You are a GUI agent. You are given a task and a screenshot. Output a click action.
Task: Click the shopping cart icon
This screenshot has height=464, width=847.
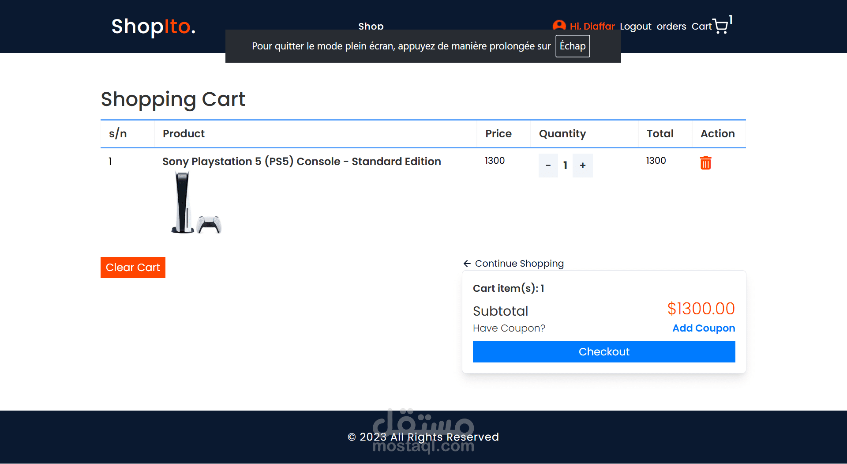(720, 26)
